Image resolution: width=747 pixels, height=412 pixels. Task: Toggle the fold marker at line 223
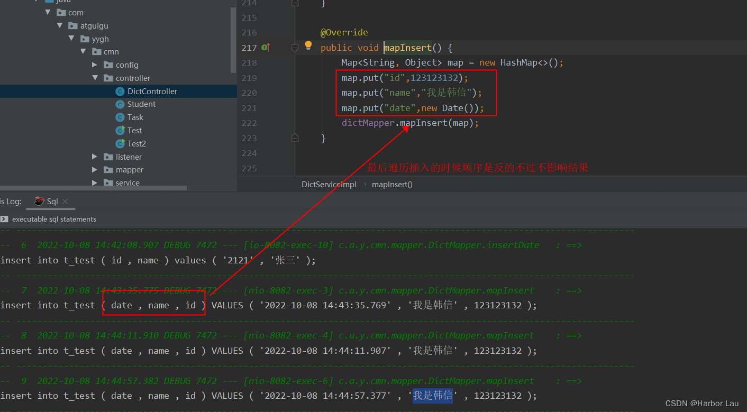click(295, 138)
